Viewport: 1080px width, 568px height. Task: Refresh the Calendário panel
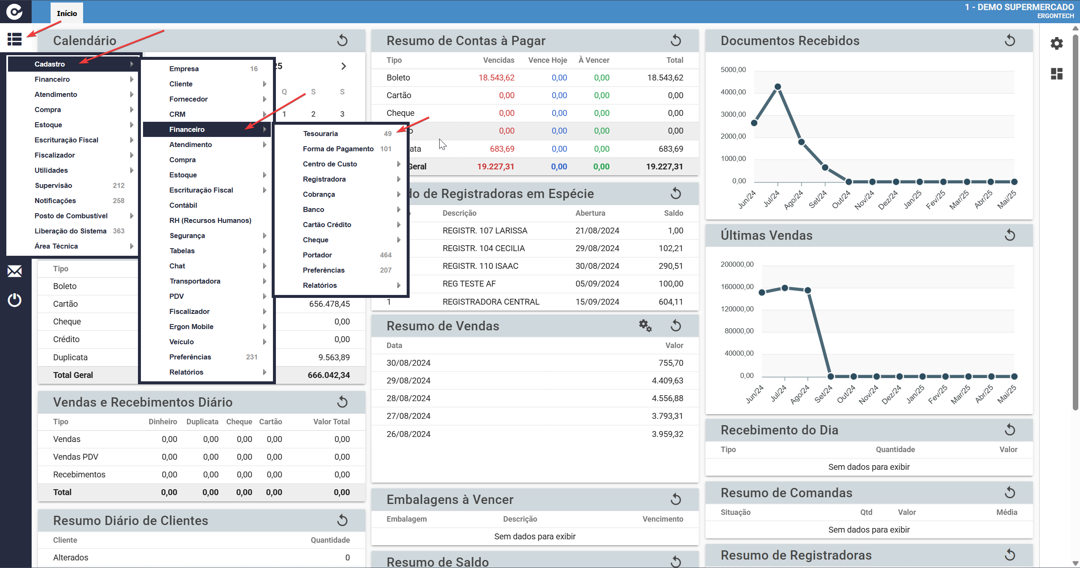[x=343, y=40]
